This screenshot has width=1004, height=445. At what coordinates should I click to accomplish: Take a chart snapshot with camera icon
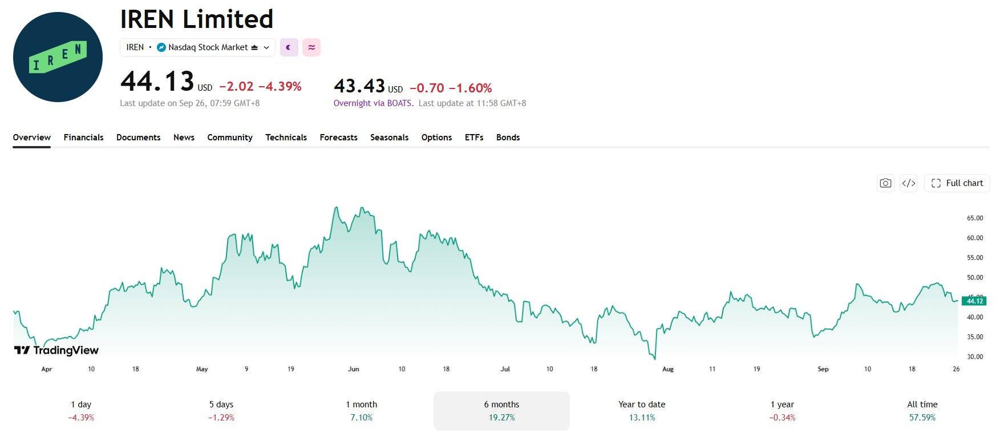pyautogui.click(x=885, y=183)
